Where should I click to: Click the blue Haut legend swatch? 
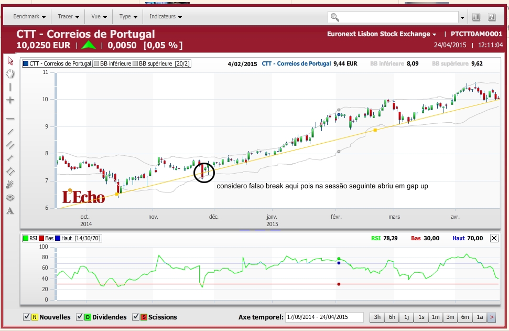(58, 239)
